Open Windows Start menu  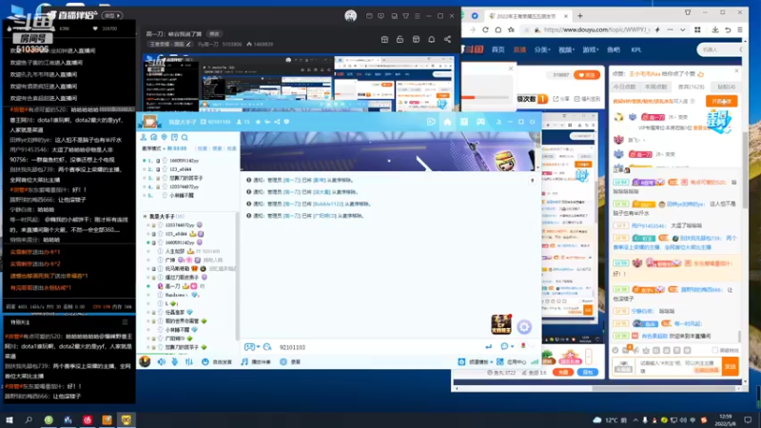9,419
